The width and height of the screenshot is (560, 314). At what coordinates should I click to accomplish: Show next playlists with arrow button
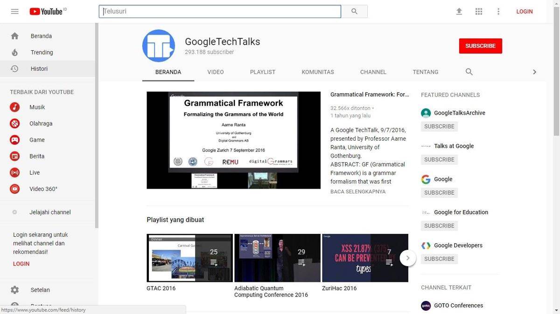(408, 258)
